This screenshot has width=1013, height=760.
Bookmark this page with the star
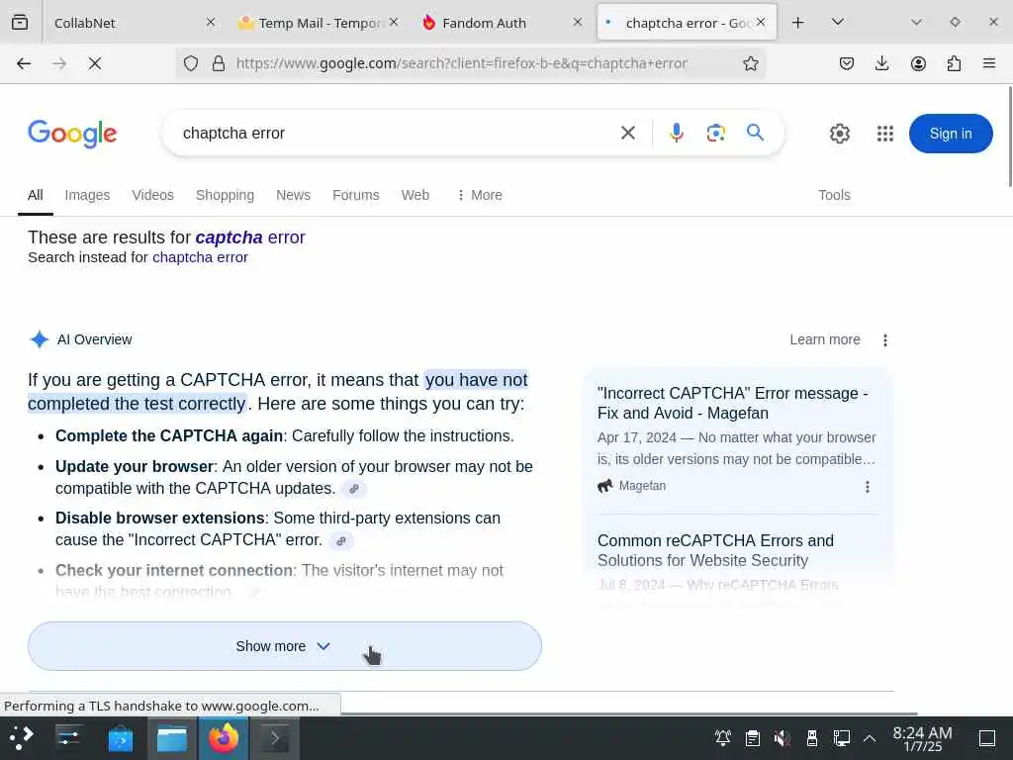(x=750, y=63)
